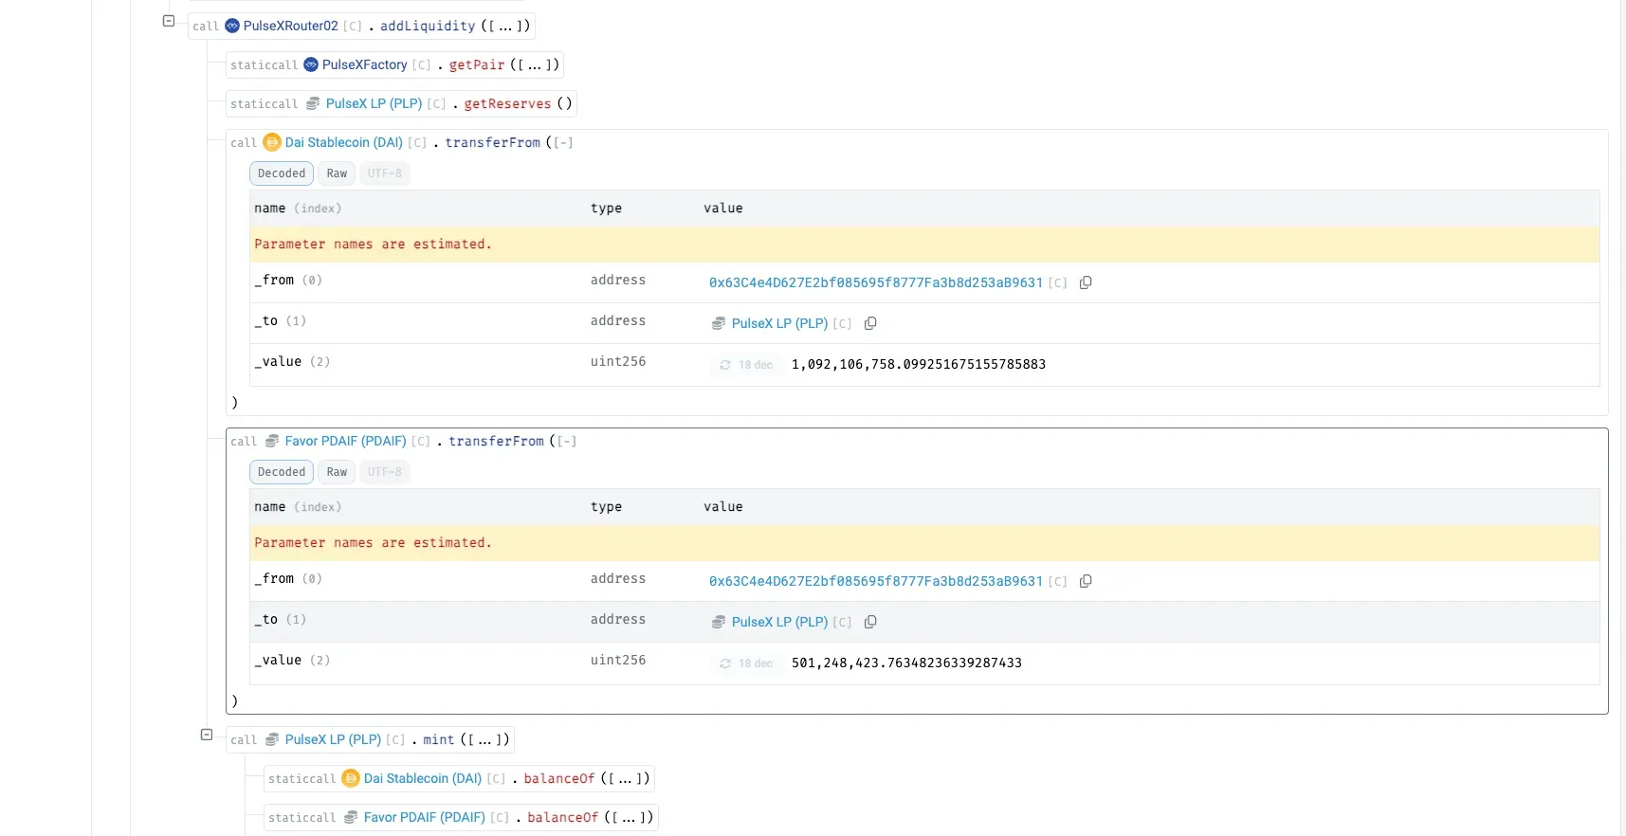Image resolution: width=1626 pixels, height=836 pixels.
Task: Open Favor PDAIF link in balanceOf row
Action: [425, 818]
